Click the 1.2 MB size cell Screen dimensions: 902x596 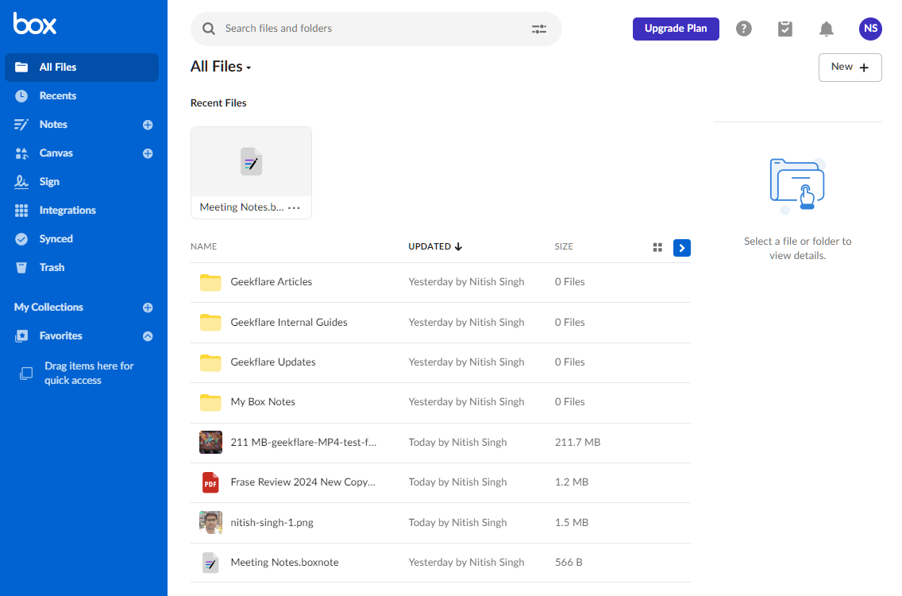[572, 482]
